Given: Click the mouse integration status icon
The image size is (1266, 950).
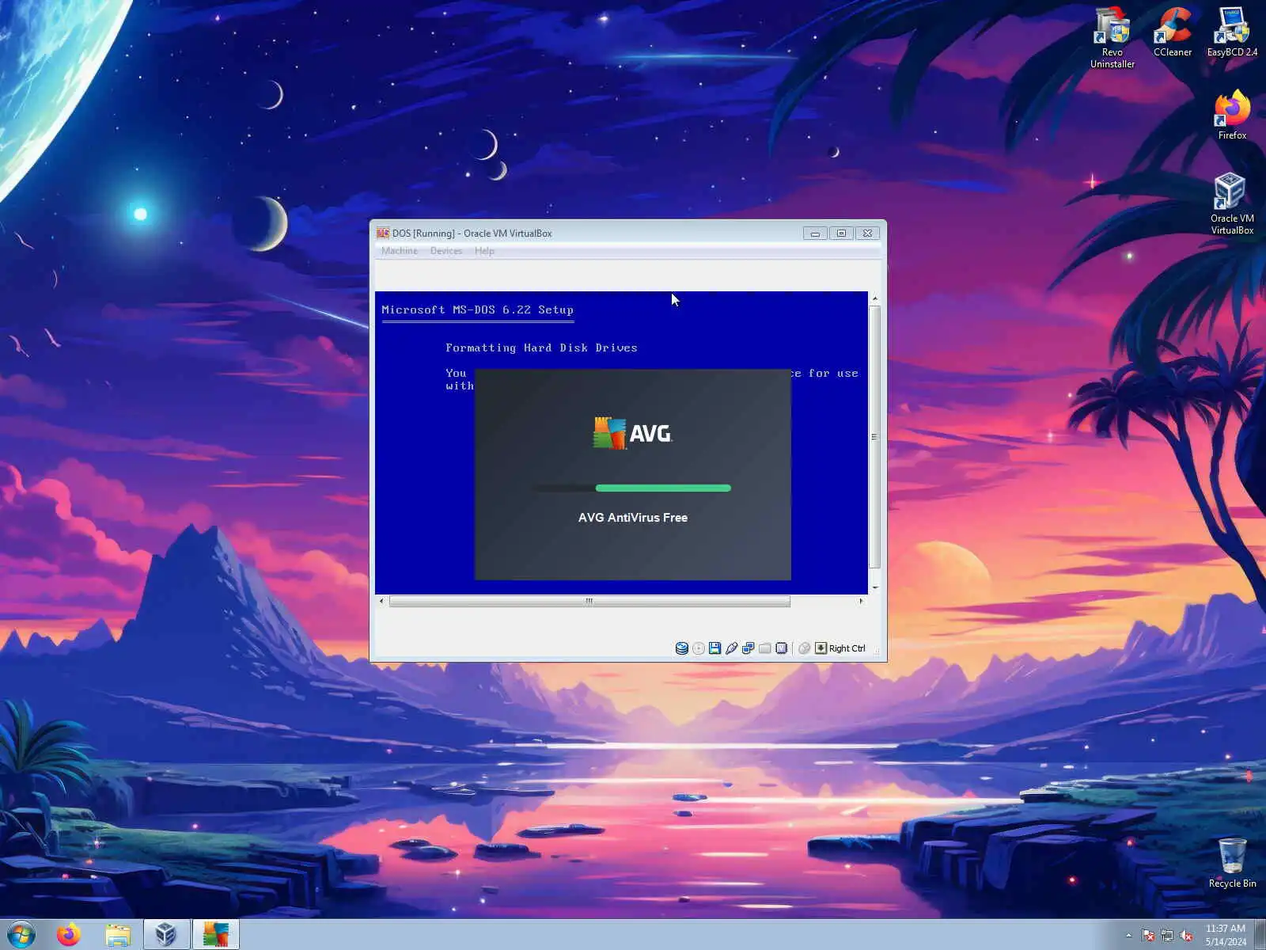Looking at the screenshot, I should point(805,648).
